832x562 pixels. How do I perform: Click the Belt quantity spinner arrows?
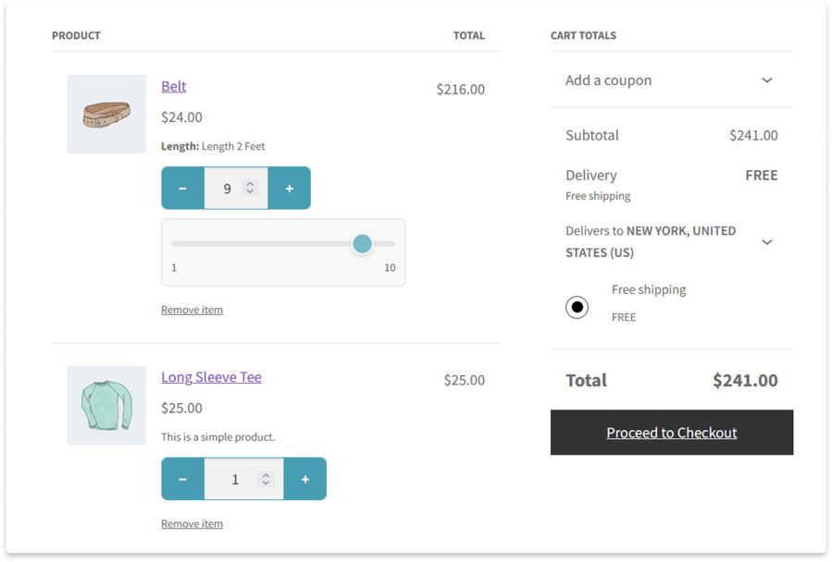click(x=250, y=188)
